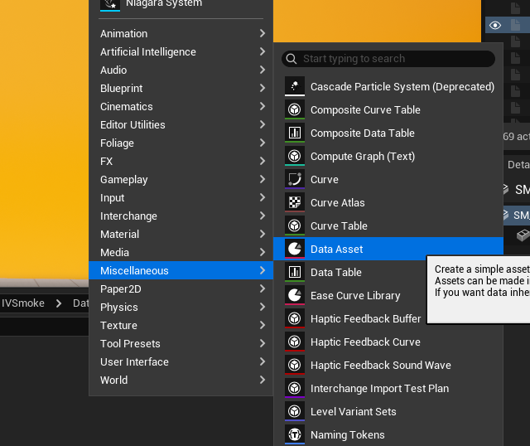
Task: Expand the World submenu arrow
Action: [x=262, y=380]
